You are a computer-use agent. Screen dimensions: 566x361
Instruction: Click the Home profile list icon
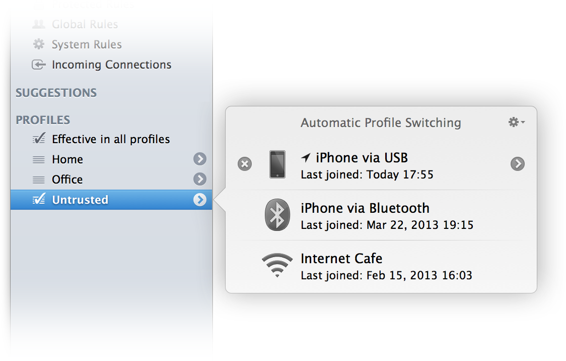(x=39, y=160)
